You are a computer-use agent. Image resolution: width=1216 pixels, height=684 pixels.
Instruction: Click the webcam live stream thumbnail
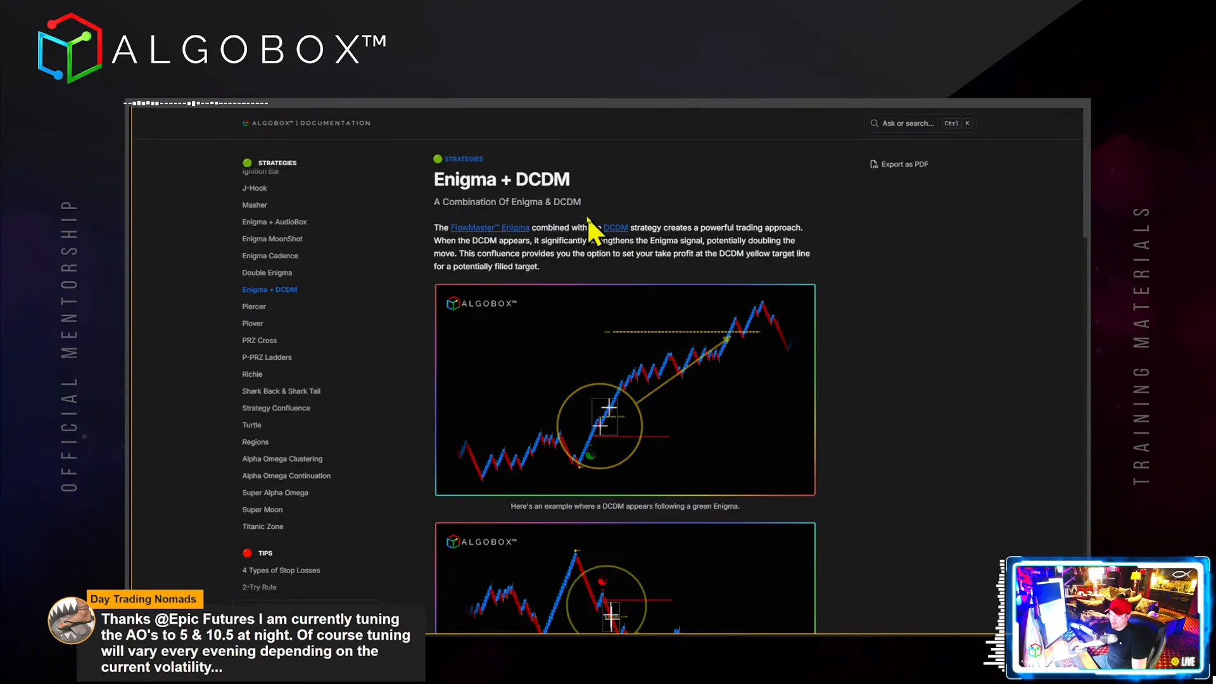[x=1108, y=618]
